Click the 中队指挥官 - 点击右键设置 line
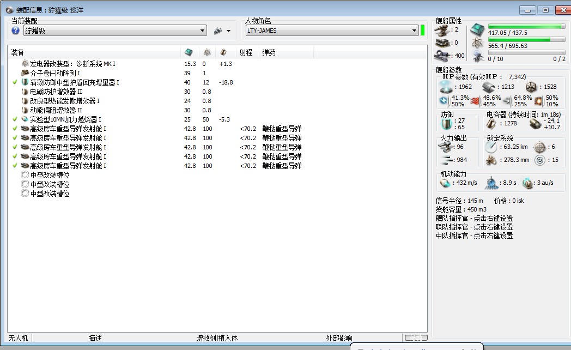Screen dimensions: 571x350 pos(474,236)
